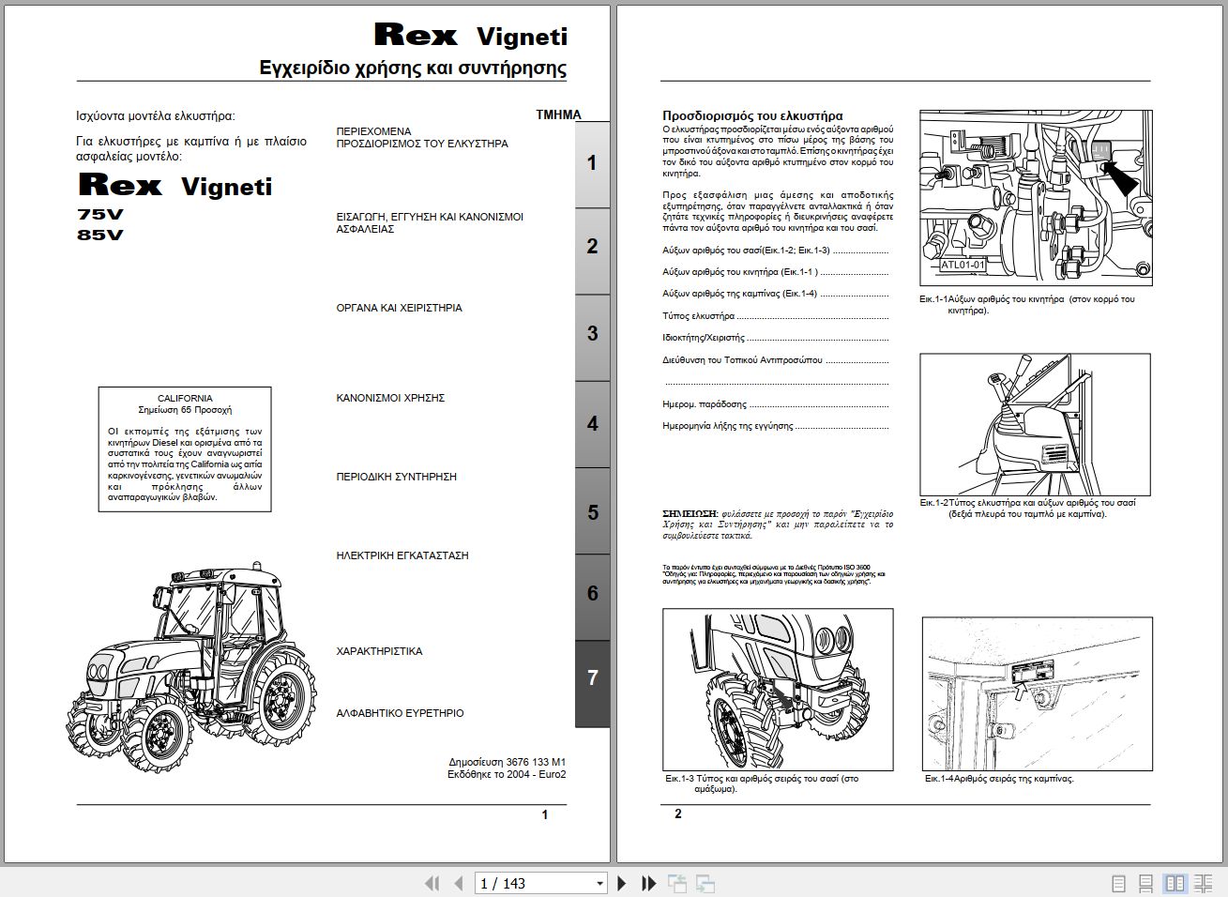Select section tab 4
This screenshot has height=897, width=1228.
point(592,424)
